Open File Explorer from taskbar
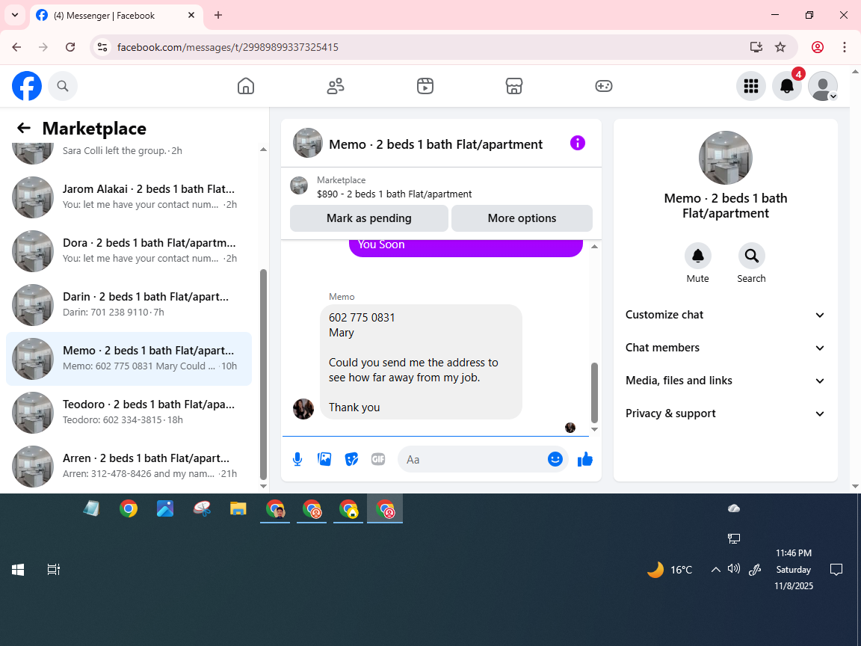 pos(238,508)
